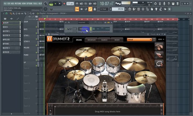Toggle the step editing mode icon
This screenshot has height=116, width=193.
point(90,4)
